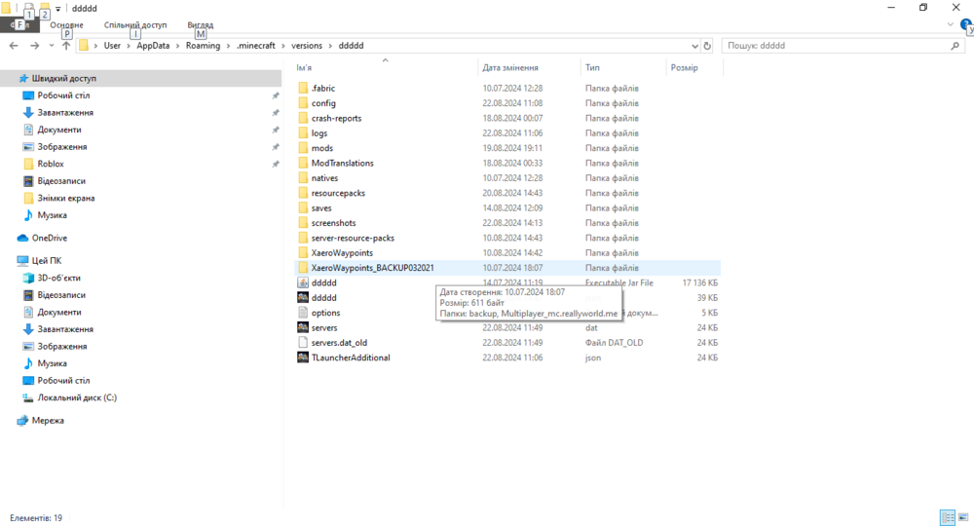Unpin Документи from quick access
The width and height of the screenshot is (974, 526).
click(x=276, y=130)
